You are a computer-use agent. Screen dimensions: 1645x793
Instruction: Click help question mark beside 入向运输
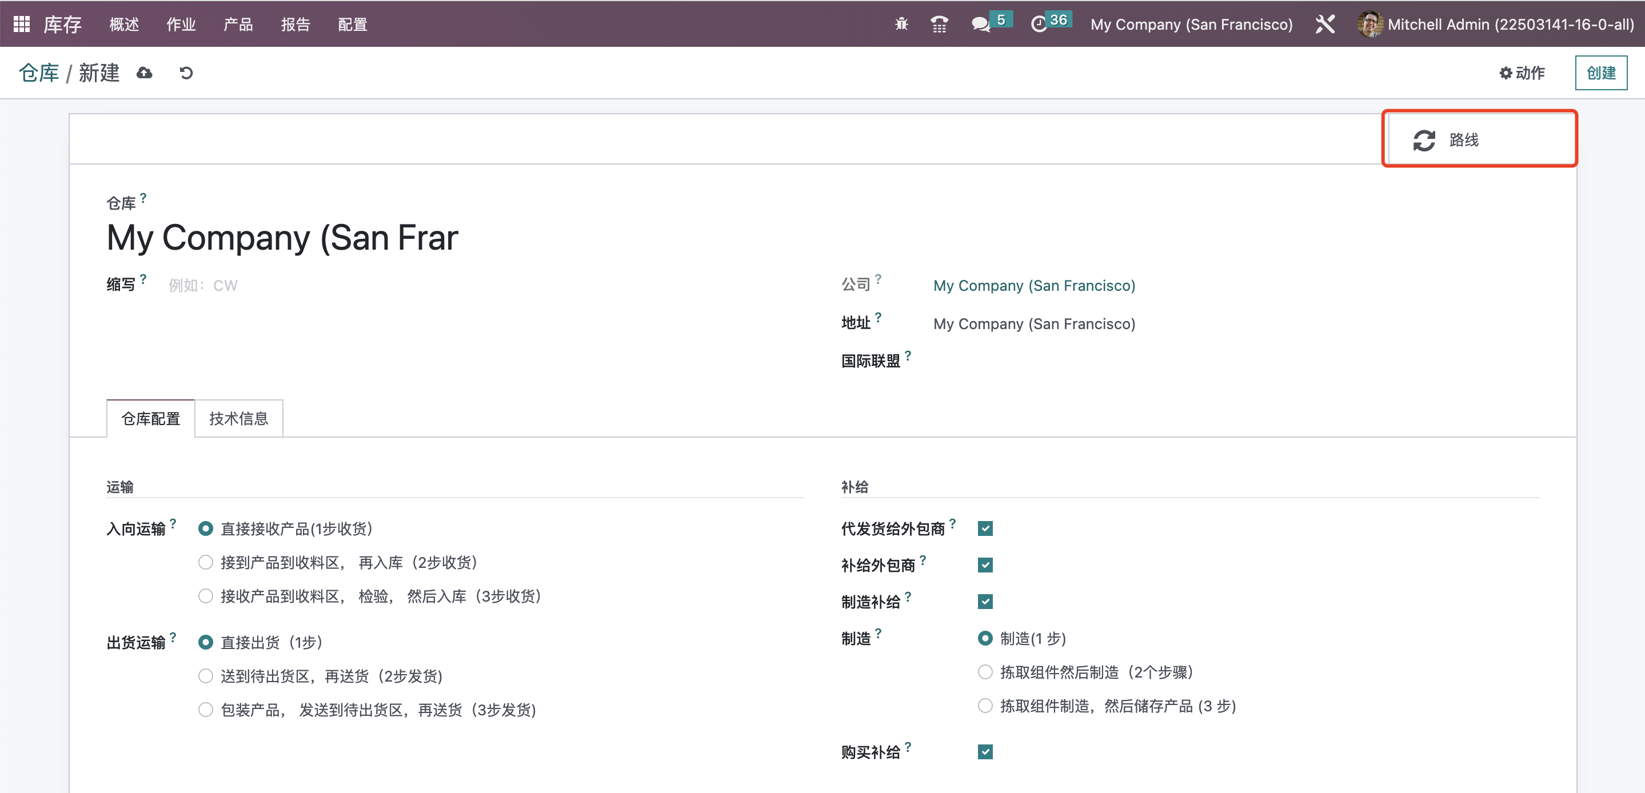tap(173, 523)
